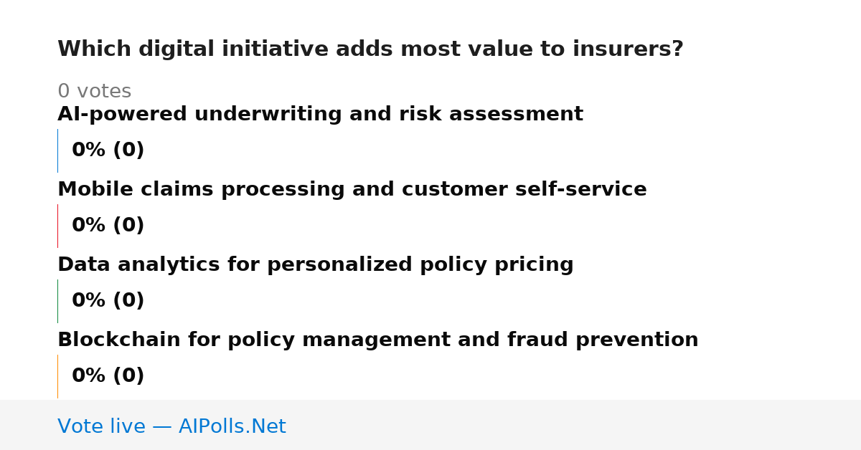Click the AIPolls.Net text in the footer
Screen dimensions: 861x450
click(232, 426)
